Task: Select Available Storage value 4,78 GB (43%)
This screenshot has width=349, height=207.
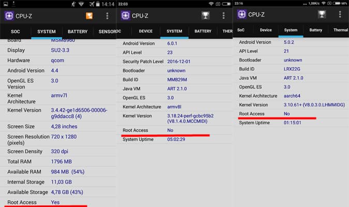Action: coord(67,192)
